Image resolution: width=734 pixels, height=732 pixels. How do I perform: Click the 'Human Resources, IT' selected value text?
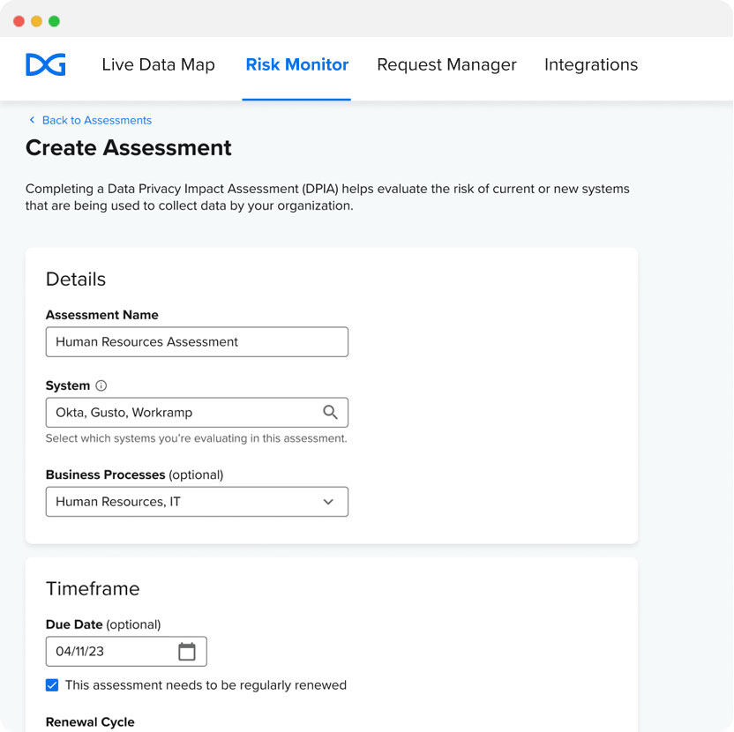pos(118,502)
